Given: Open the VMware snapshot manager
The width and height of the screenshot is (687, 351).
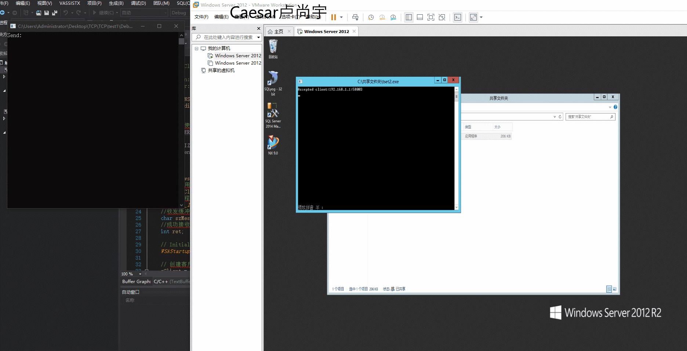Looking at the screenshot, I should click(x=393, y=17).
